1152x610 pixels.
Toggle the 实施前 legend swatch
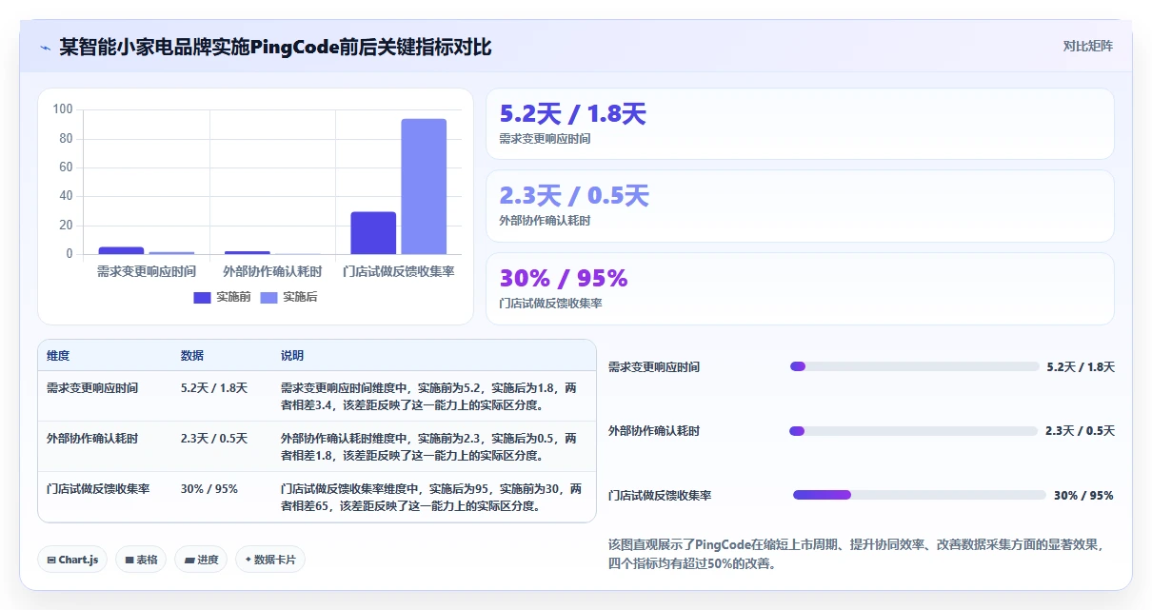[202, 297]
